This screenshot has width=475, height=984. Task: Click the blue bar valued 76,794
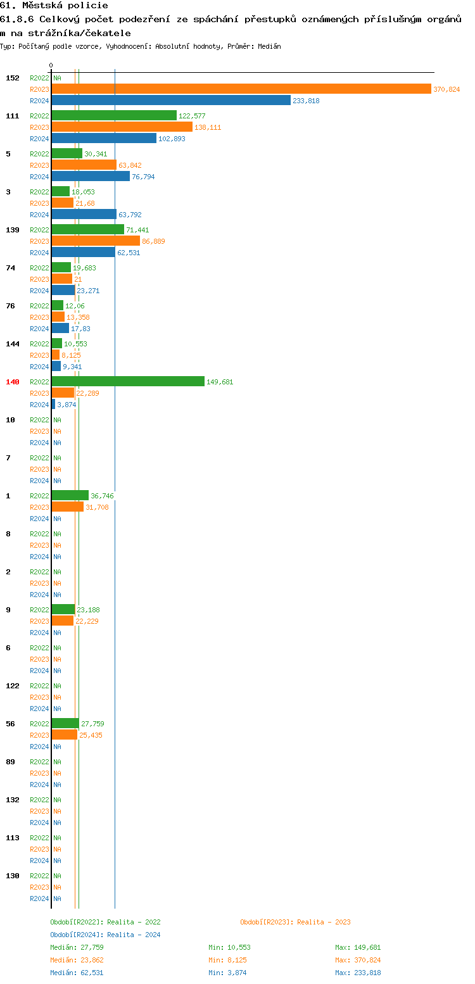click(x=91, y=177)
